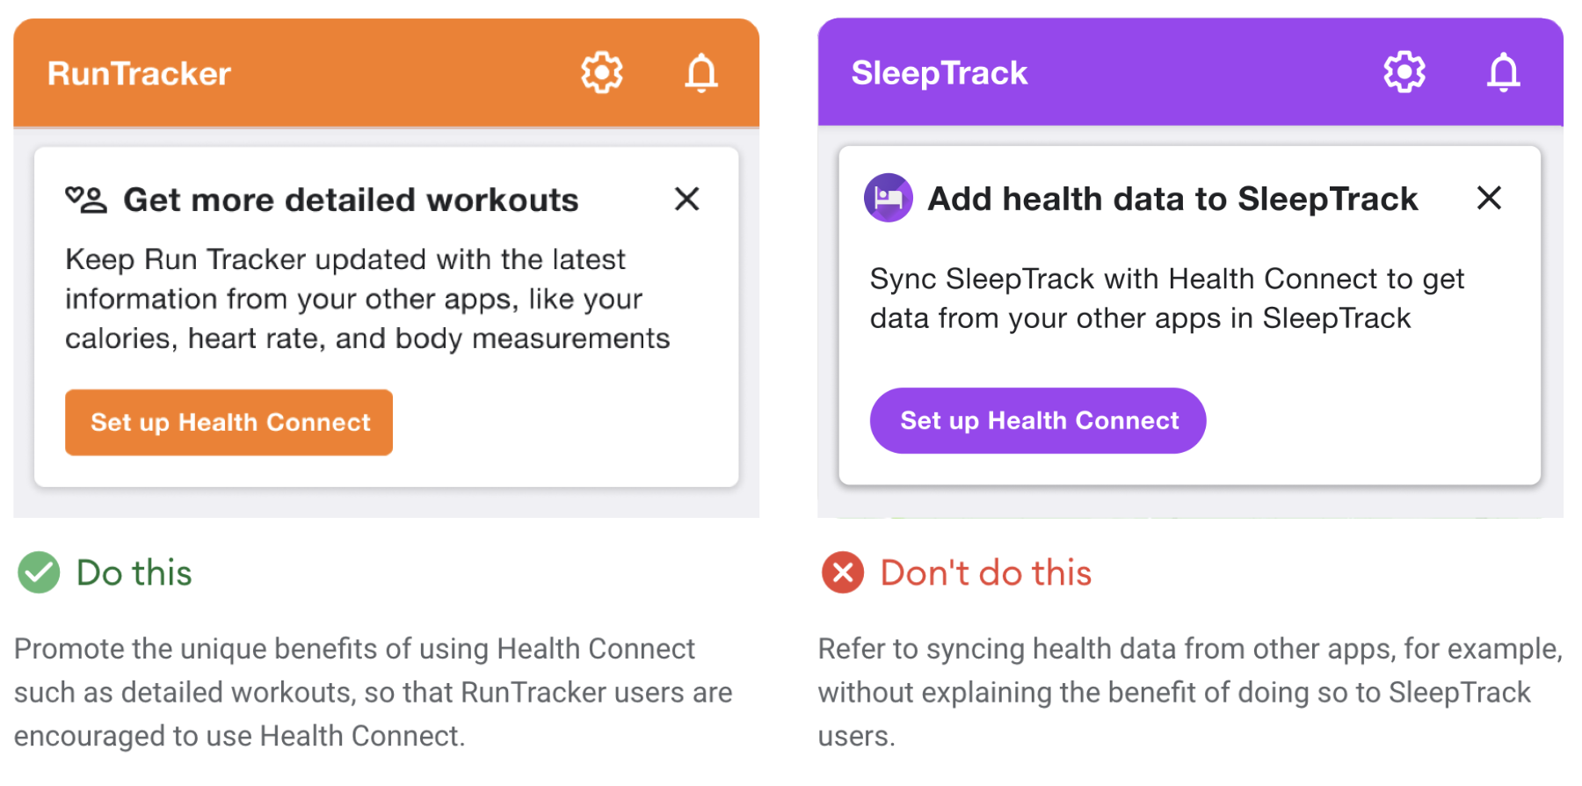Open RunTracker settings via the gear icon
This screenshot has width=1582, height=786.
601,73
